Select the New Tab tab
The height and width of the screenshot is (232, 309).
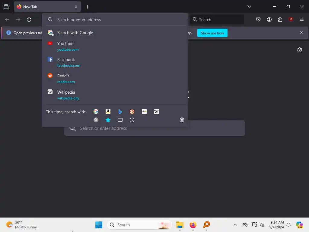pyautogui.click(x=47, y=7)
